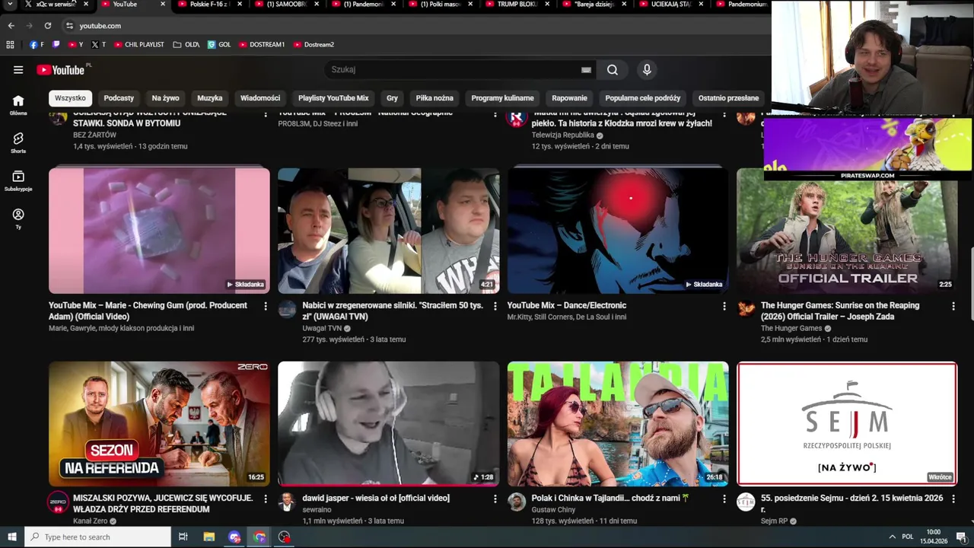Open more options for Hunger Games trailer
Screen dimensions: 974x548
click(953, 306)
